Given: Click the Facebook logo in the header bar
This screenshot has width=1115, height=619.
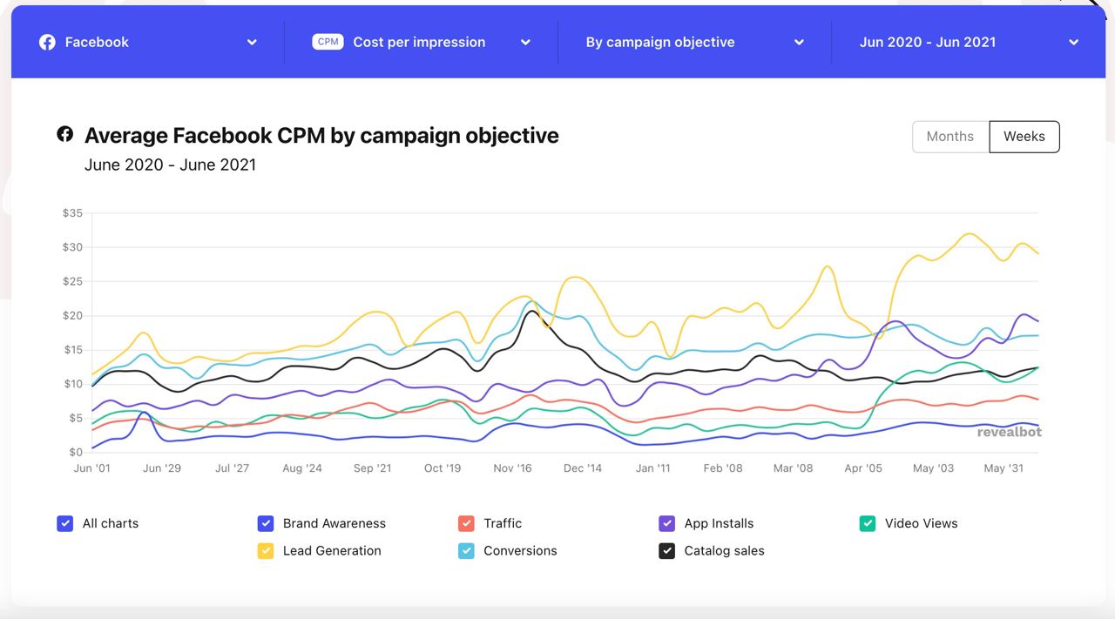Looking at the screenshot, I should pyautogui.click(x=47, y=42).
